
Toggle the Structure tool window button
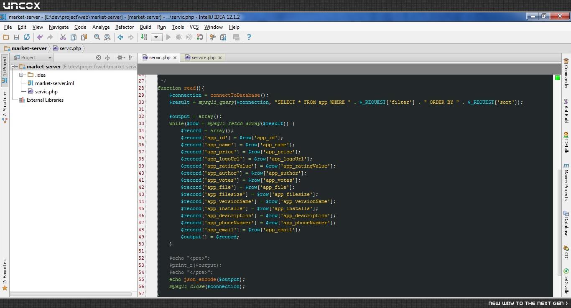[x=5, y=108]
